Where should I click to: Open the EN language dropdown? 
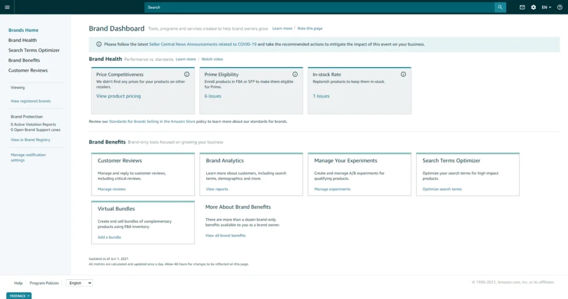pos(546,7)
